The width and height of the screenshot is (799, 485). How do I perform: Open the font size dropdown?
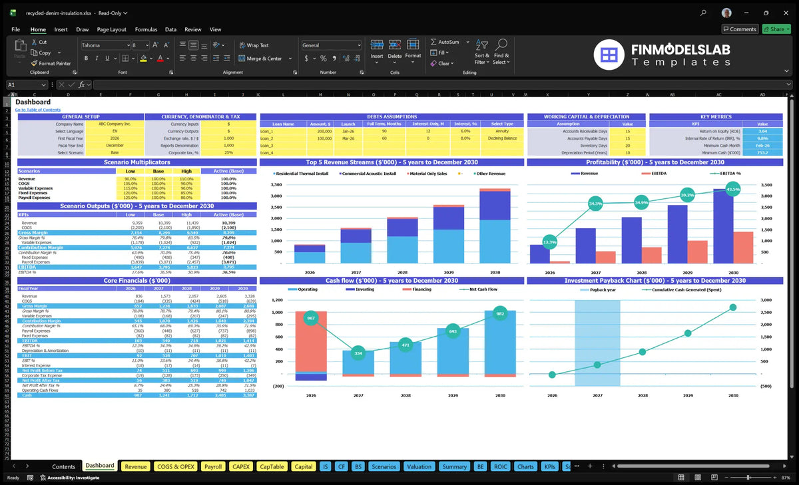[147, 45]
